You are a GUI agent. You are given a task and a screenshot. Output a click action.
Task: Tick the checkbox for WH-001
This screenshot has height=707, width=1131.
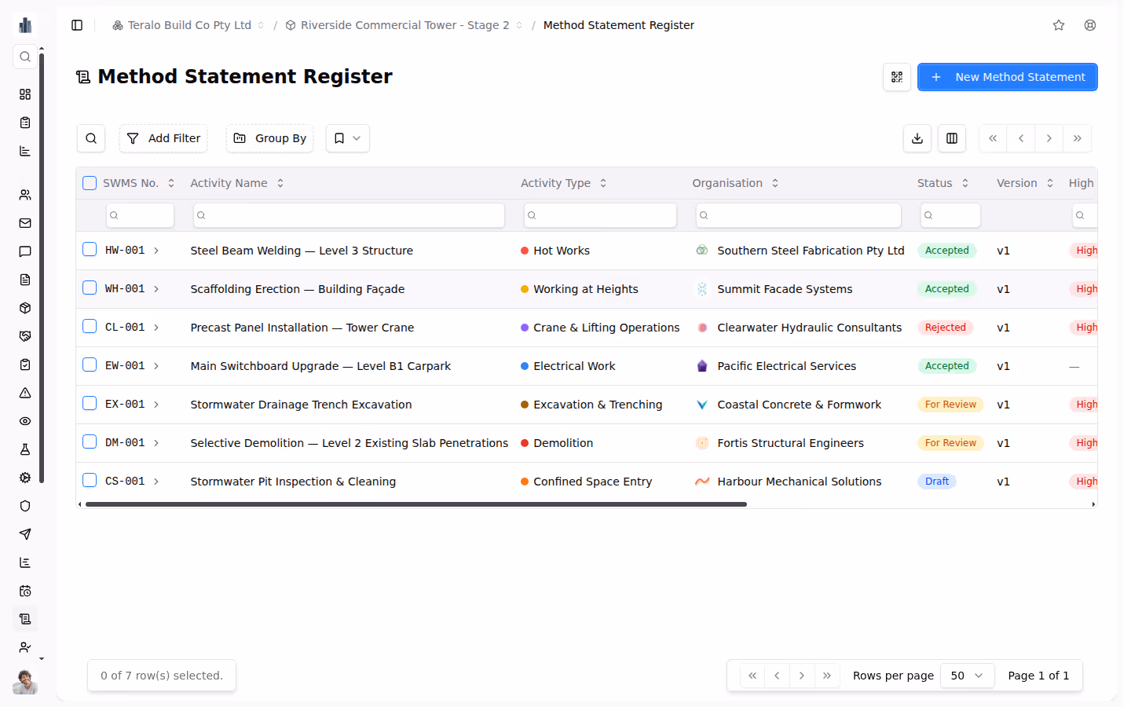point(90,288)
